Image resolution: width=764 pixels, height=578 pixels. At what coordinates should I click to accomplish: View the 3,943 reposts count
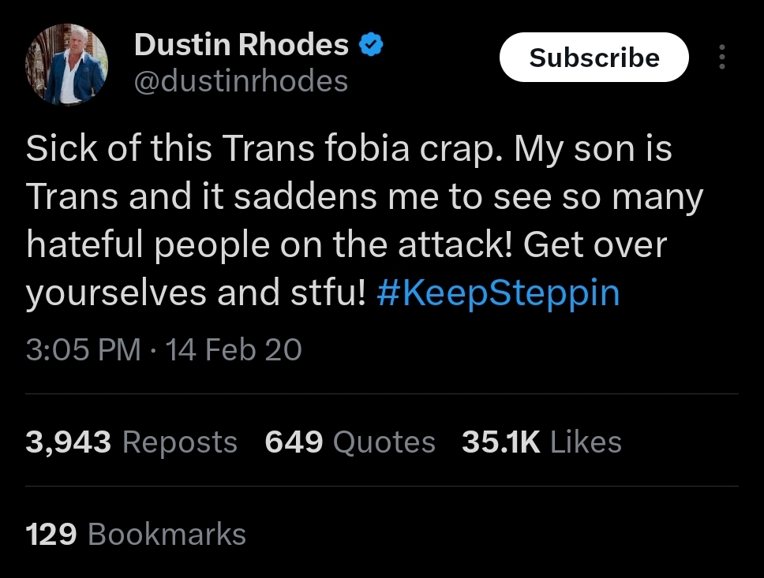point(68,442)
